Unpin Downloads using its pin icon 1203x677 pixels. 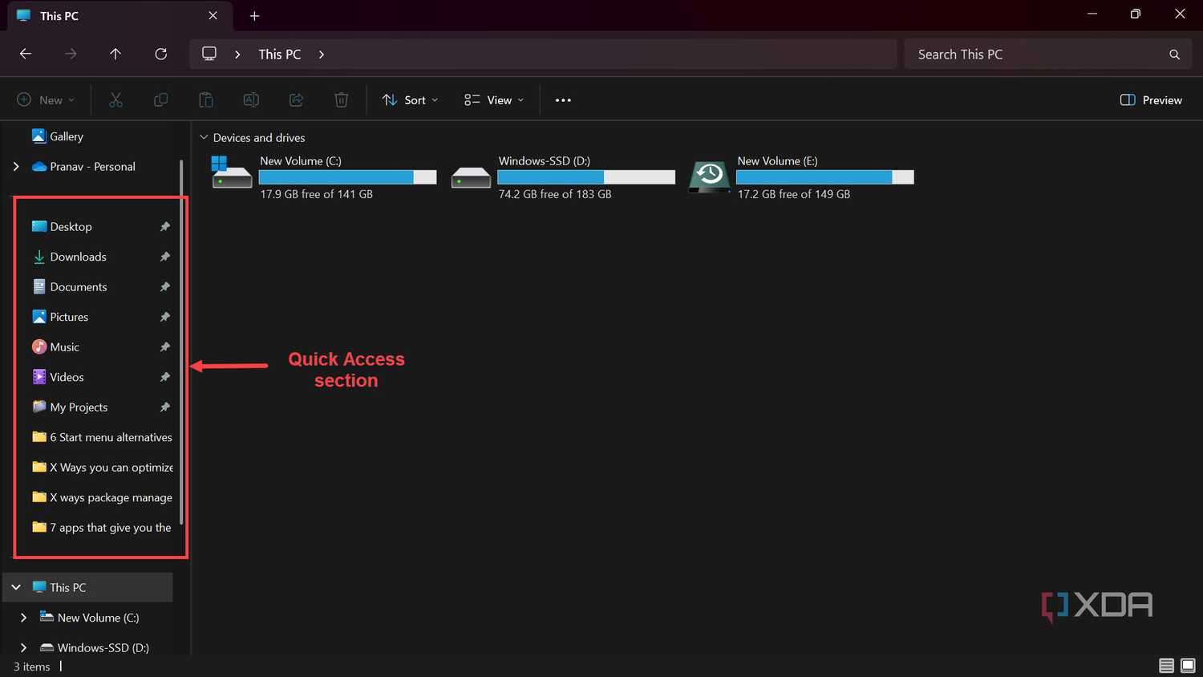(x=164, y=257)
